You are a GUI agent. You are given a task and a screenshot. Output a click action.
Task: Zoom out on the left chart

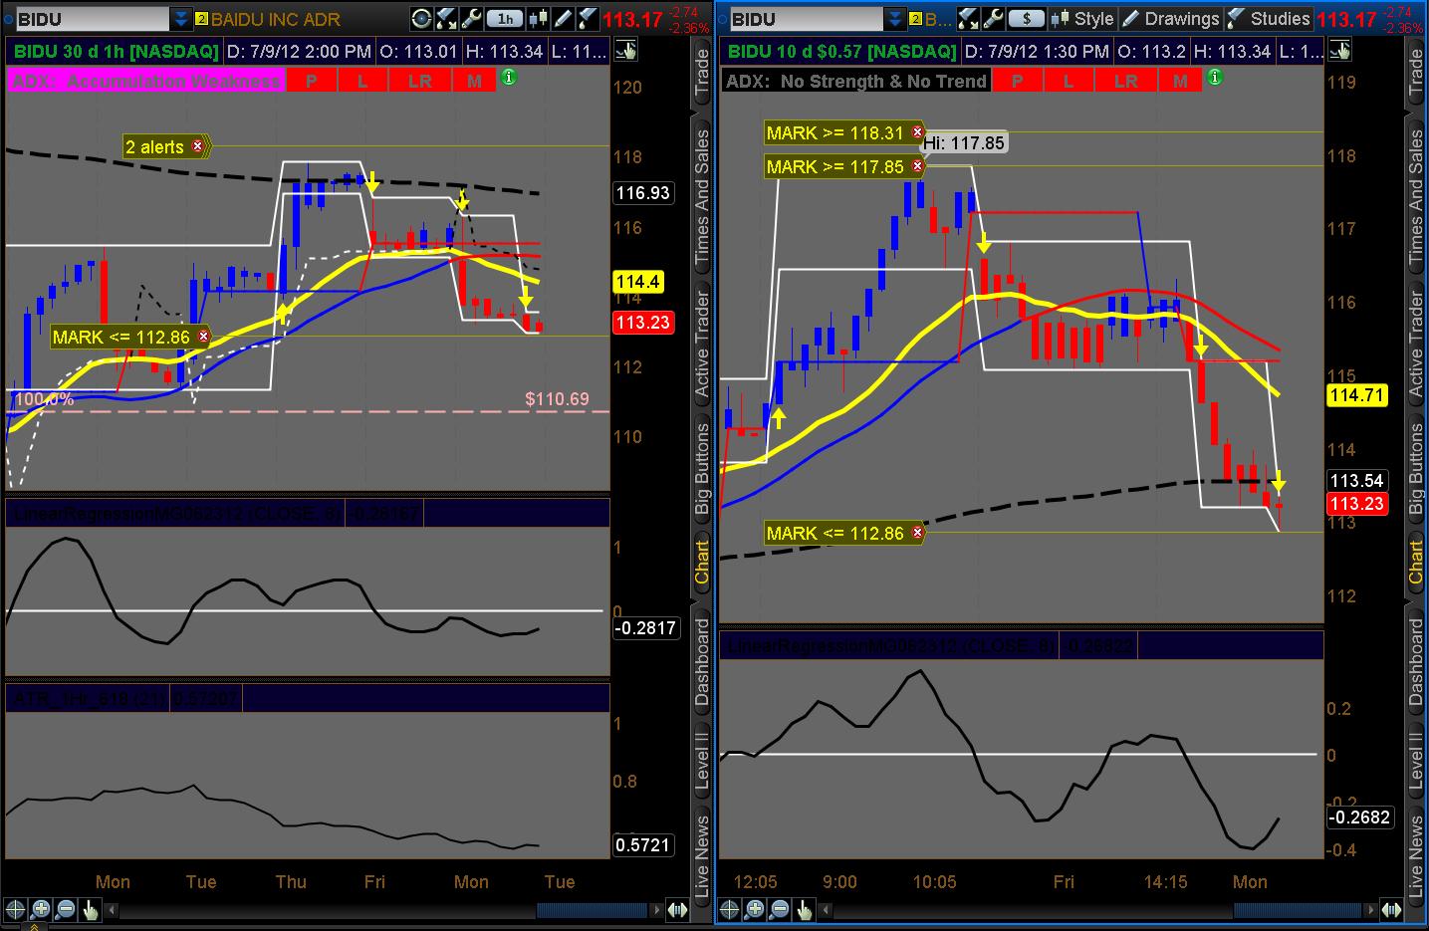click(x=66, y=909)
